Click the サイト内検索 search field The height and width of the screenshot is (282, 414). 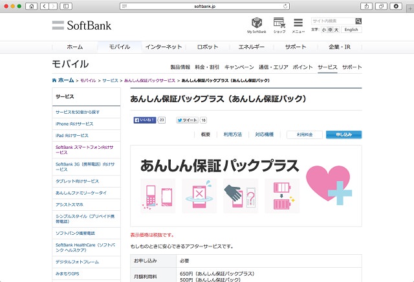click(x=333, y=21)
